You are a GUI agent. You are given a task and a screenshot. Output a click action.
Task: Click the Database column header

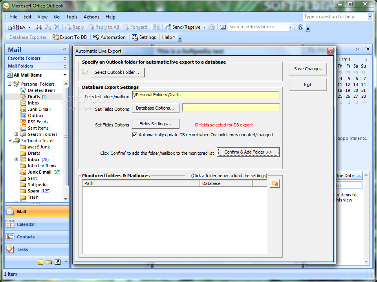(x=226, y=183)
